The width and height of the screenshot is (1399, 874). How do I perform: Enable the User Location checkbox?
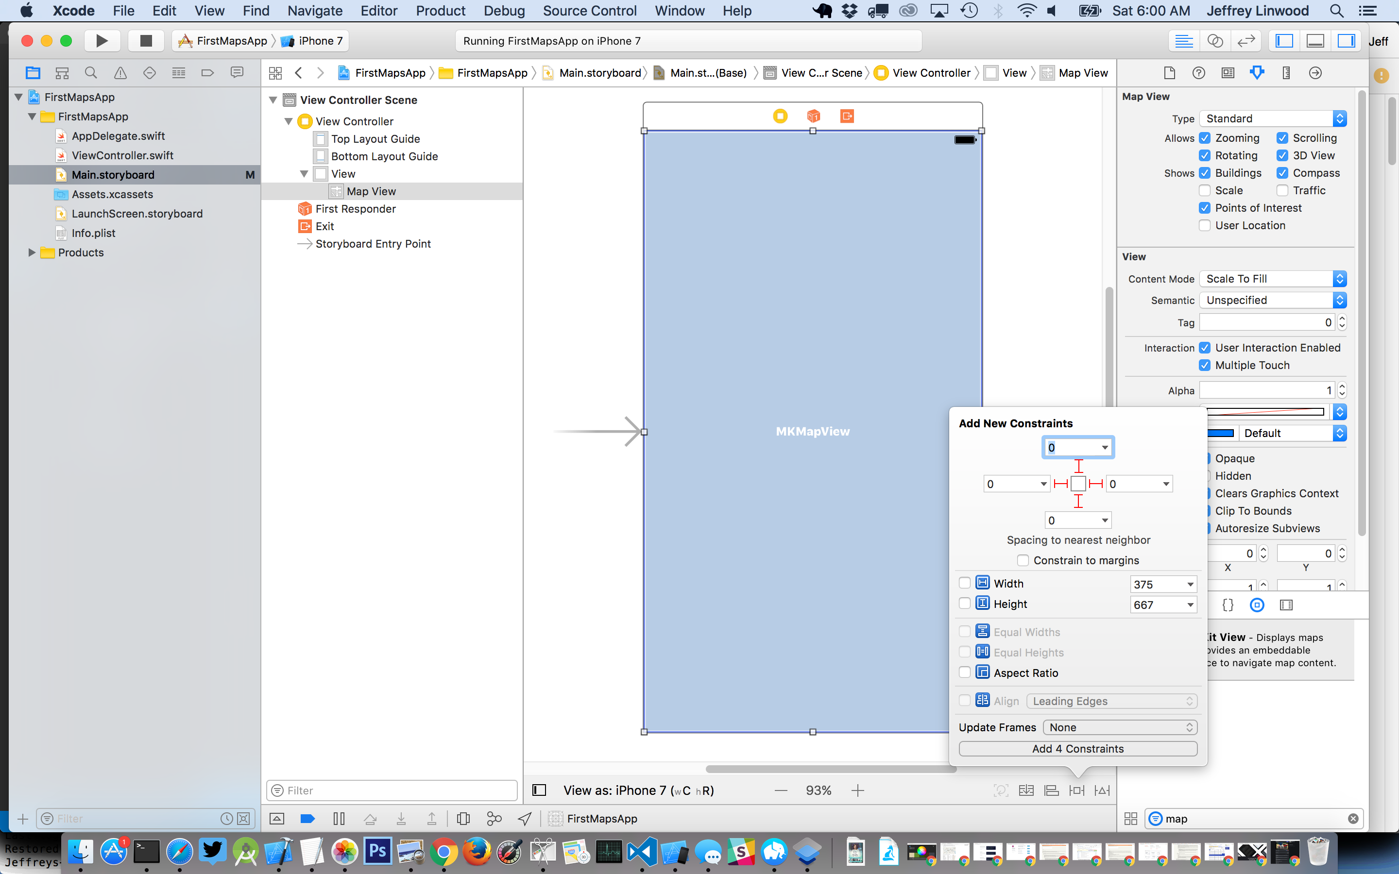pyautogui.click(x=1205, y=225)
